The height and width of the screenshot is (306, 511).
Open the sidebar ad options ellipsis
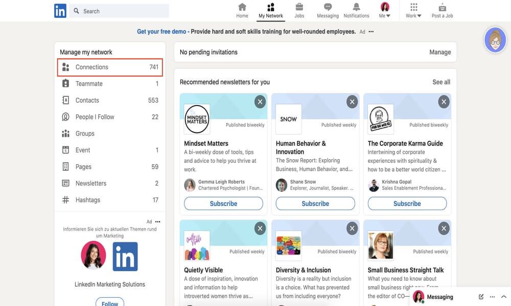point(158,222)
